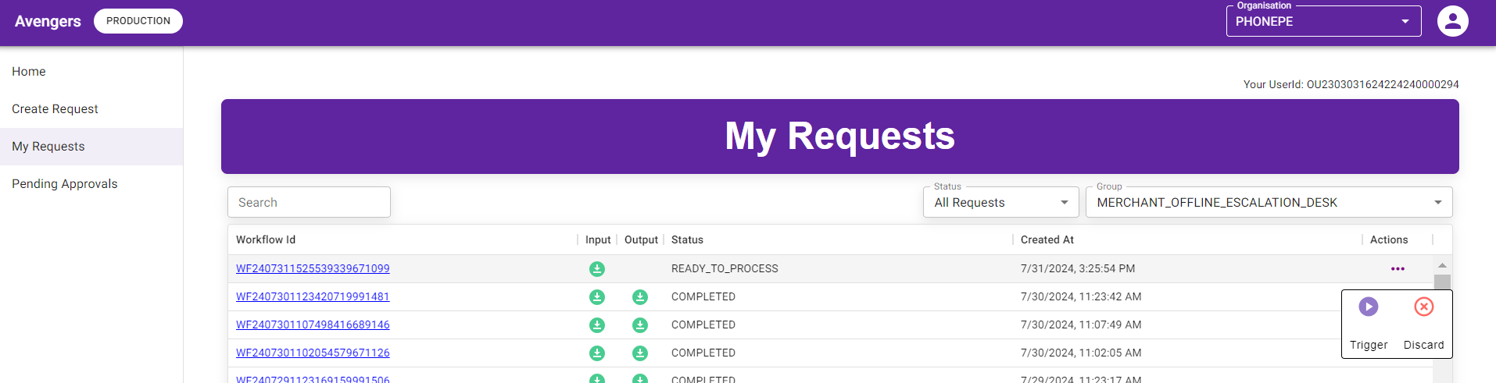Screen dimensions: 1496x383
Task: Download output file for WF2407301102054579671126
Action: point(640,353)
